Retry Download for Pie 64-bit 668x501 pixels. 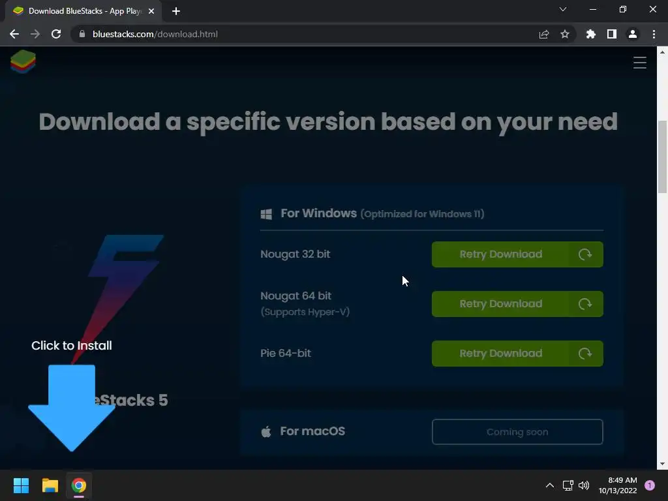tap(517, 354)
